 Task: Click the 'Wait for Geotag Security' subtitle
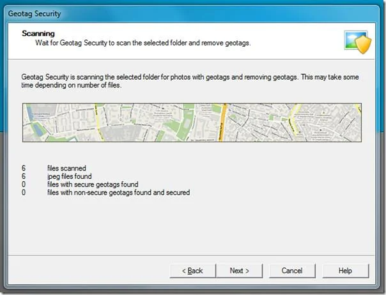pyautogui.click(x=143, y=43)
